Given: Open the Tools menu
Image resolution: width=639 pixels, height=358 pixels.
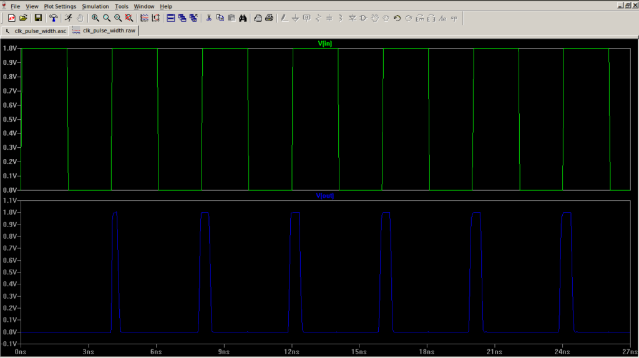Looking at the screenshot, I should [x=122, y=6].
